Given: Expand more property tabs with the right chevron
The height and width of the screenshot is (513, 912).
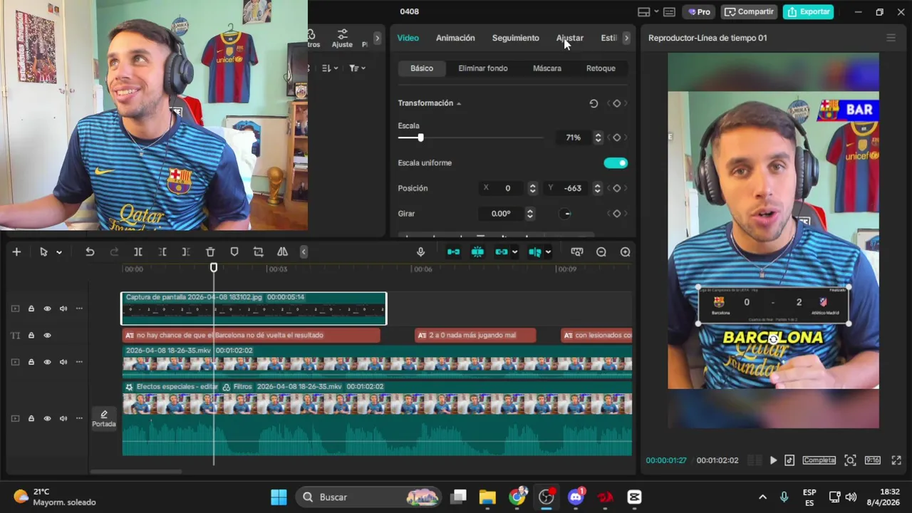Looking at the screenshot, I should pyautogui.click(x=626, y=38).
